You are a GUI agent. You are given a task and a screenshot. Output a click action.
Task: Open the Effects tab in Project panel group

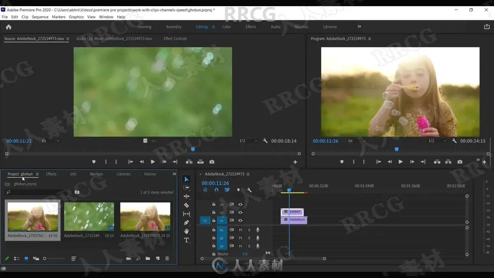[51, 174]
